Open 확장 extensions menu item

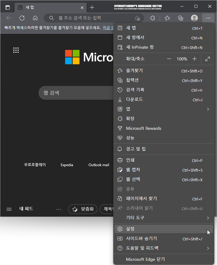[x=164, y=119]
